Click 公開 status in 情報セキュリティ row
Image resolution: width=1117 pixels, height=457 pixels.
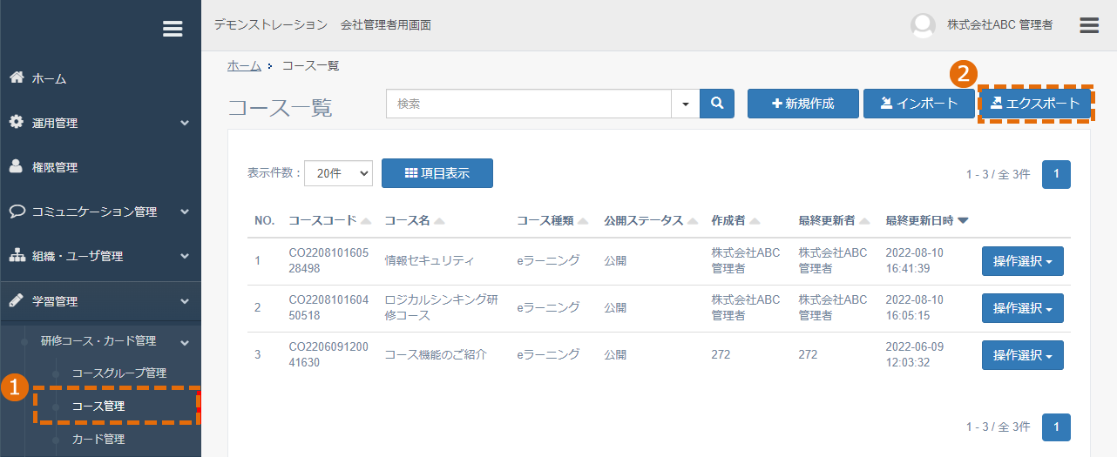615,260
